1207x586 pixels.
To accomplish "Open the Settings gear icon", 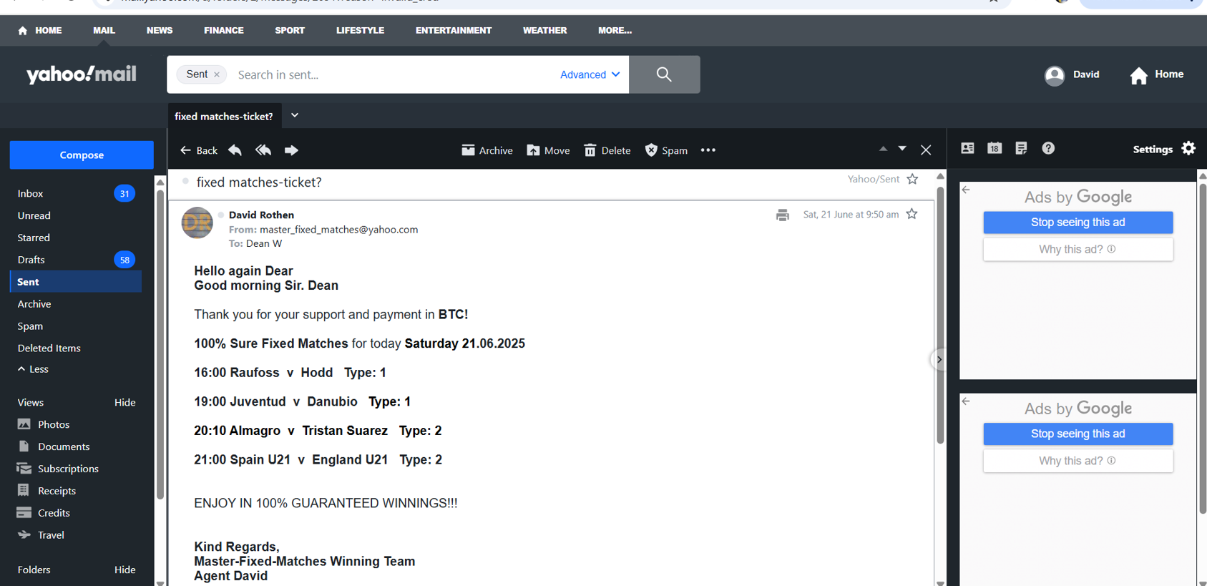I will [x=1188, y=148].
